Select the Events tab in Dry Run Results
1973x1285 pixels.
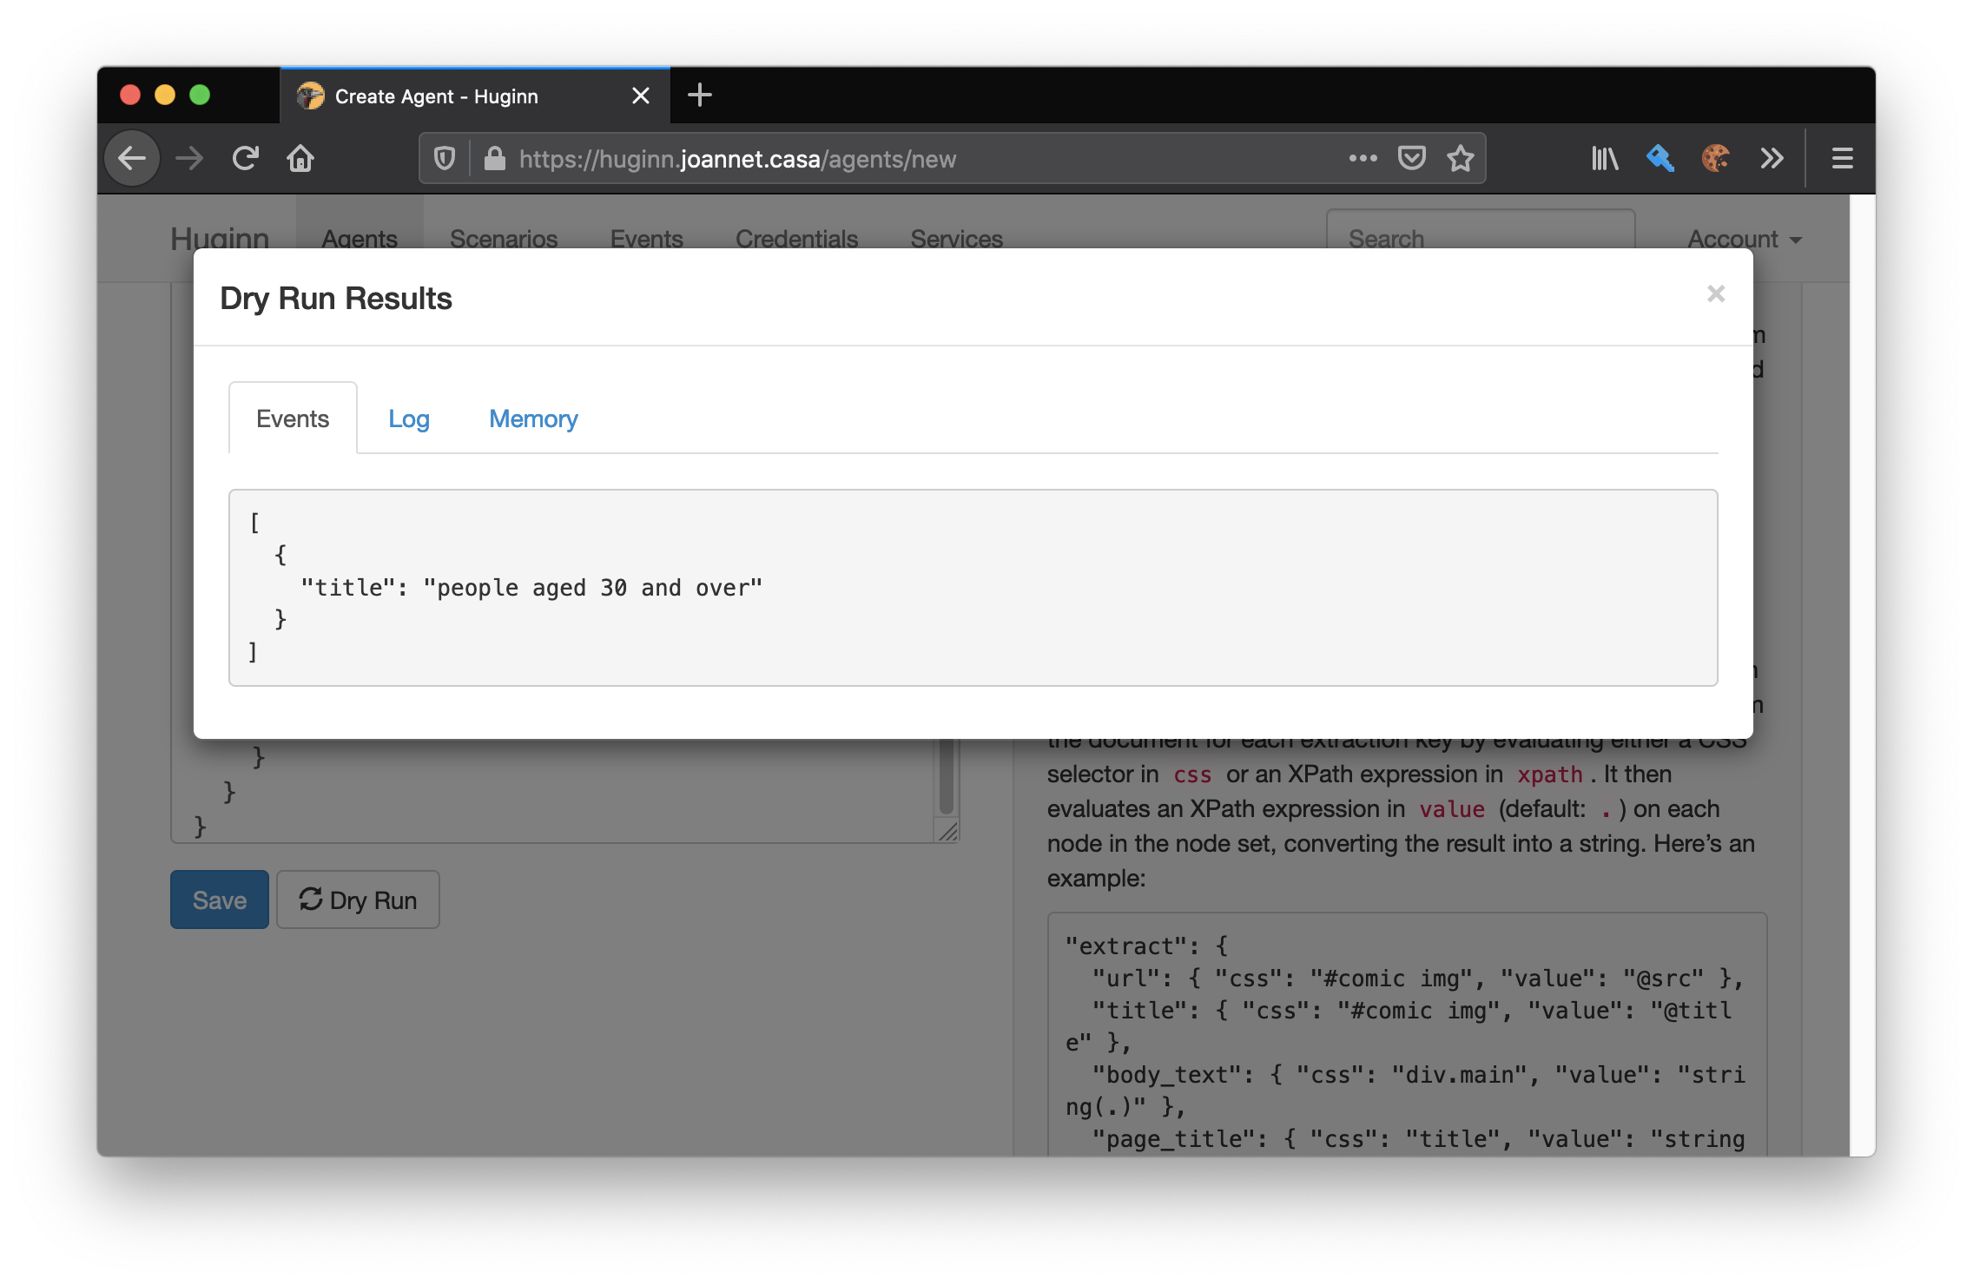[293, 418]
